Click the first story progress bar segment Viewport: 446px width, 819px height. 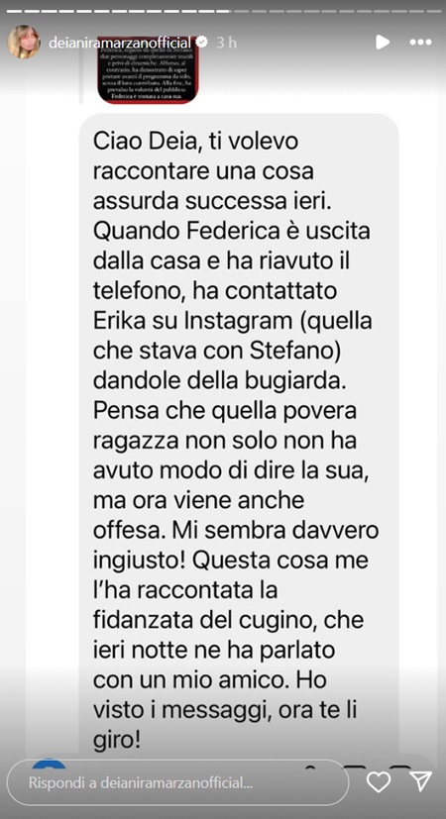point(14,11)
